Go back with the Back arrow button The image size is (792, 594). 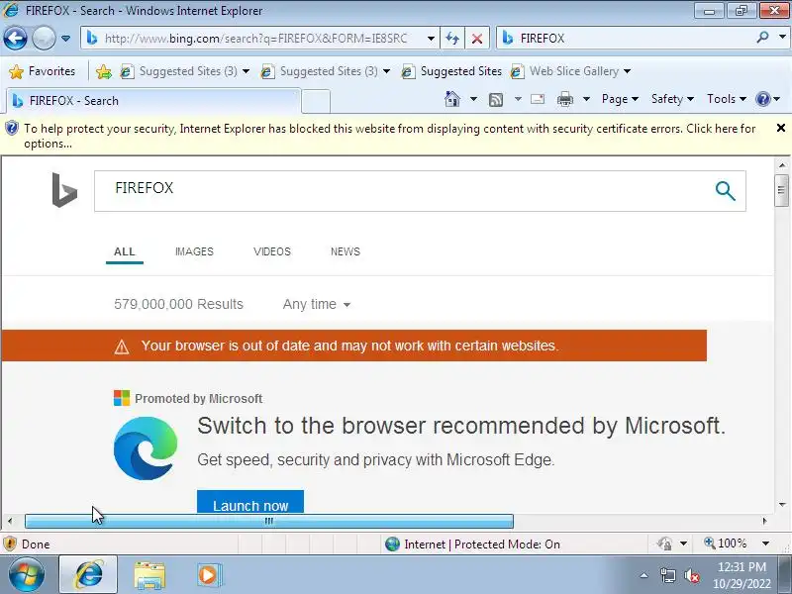pyautogui.click(x=15, y=38)
